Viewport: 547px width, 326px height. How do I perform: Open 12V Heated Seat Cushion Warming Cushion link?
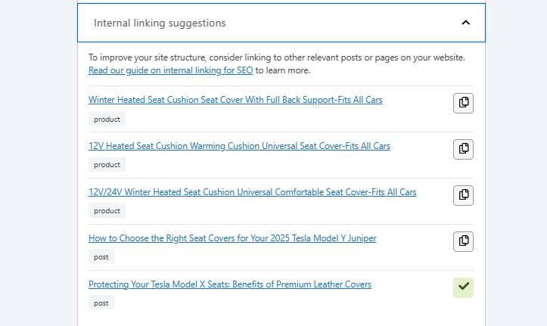239,146
